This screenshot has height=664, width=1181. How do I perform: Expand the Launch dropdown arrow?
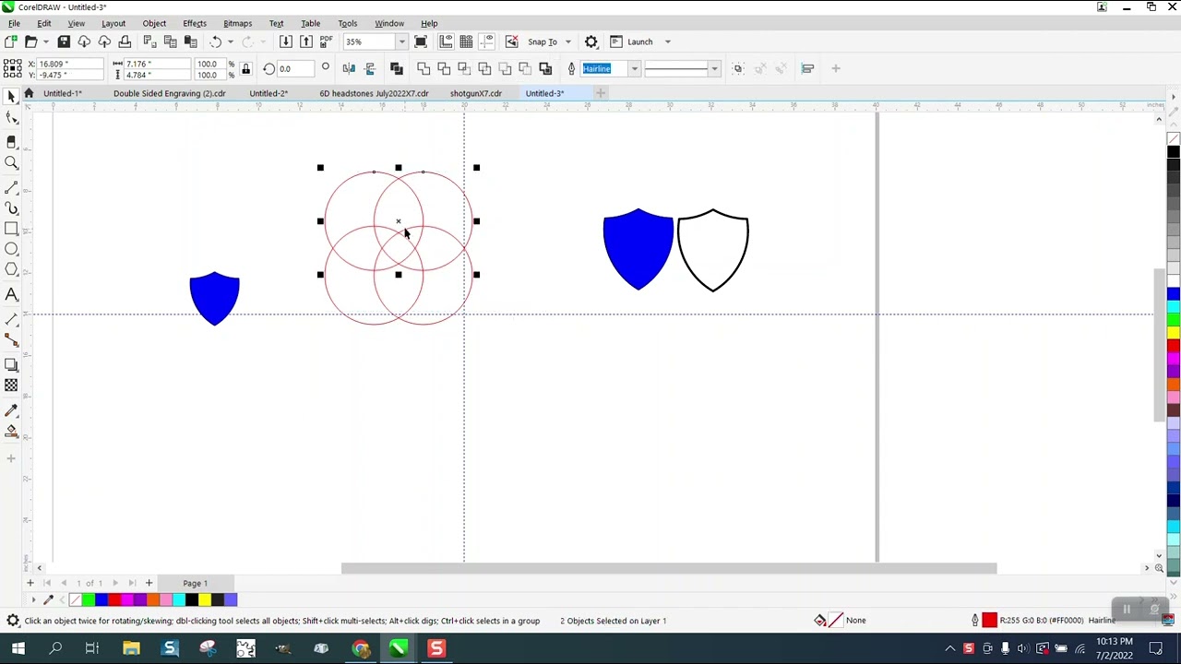point(668,41)
